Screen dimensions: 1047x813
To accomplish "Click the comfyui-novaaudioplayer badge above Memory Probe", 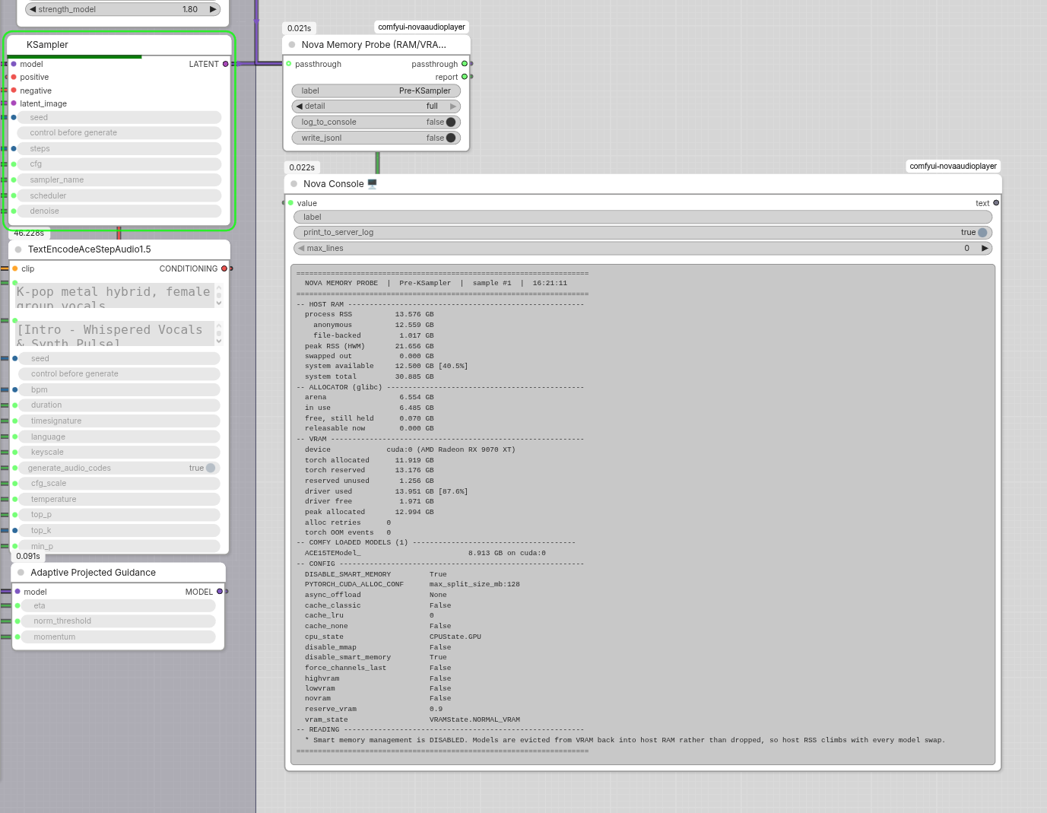I will point(421,27).
